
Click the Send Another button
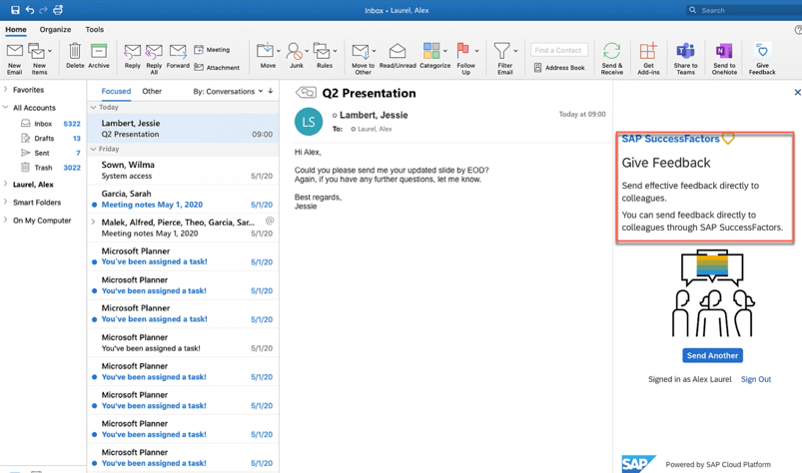pyautogui.click(x=712, y=355)
